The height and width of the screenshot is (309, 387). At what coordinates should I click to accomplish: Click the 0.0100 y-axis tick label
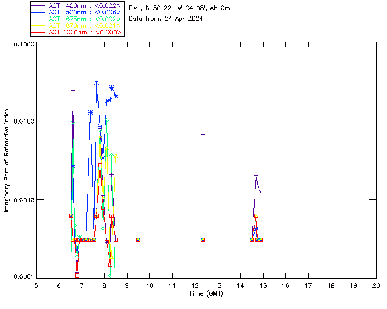[23, 121]
